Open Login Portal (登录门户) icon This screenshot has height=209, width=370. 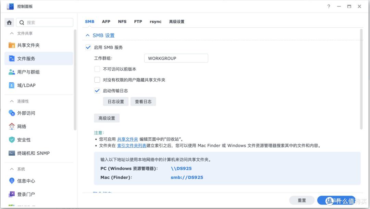[12, 194]
